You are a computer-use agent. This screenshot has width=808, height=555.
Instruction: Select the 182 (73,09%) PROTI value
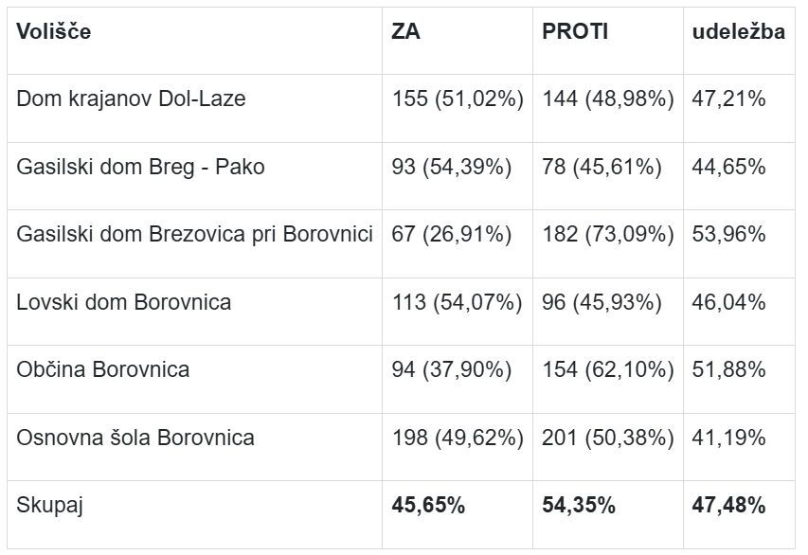coord(608,234)
